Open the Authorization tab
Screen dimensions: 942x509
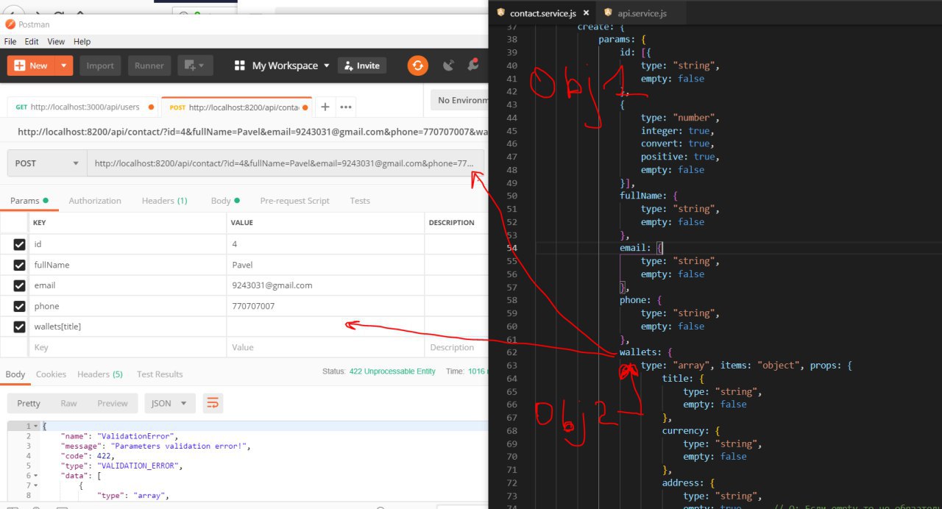pyautogui.click(x=95, y=201)
